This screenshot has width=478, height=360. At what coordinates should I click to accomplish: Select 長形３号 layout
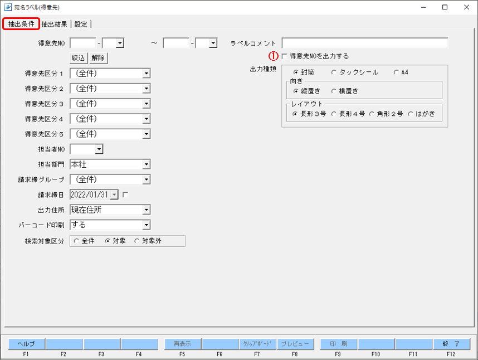(309, 114)
